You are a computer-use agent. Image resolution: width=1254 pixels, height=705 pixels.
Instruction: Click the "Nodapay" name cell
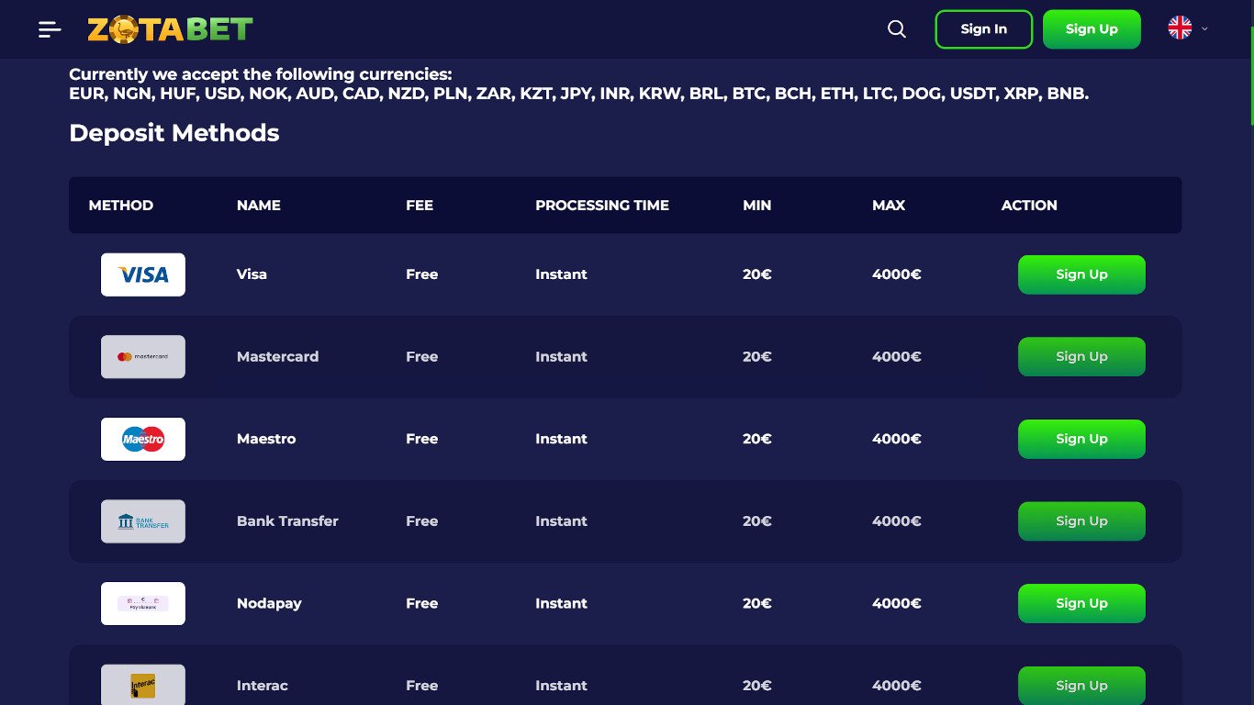269,603
